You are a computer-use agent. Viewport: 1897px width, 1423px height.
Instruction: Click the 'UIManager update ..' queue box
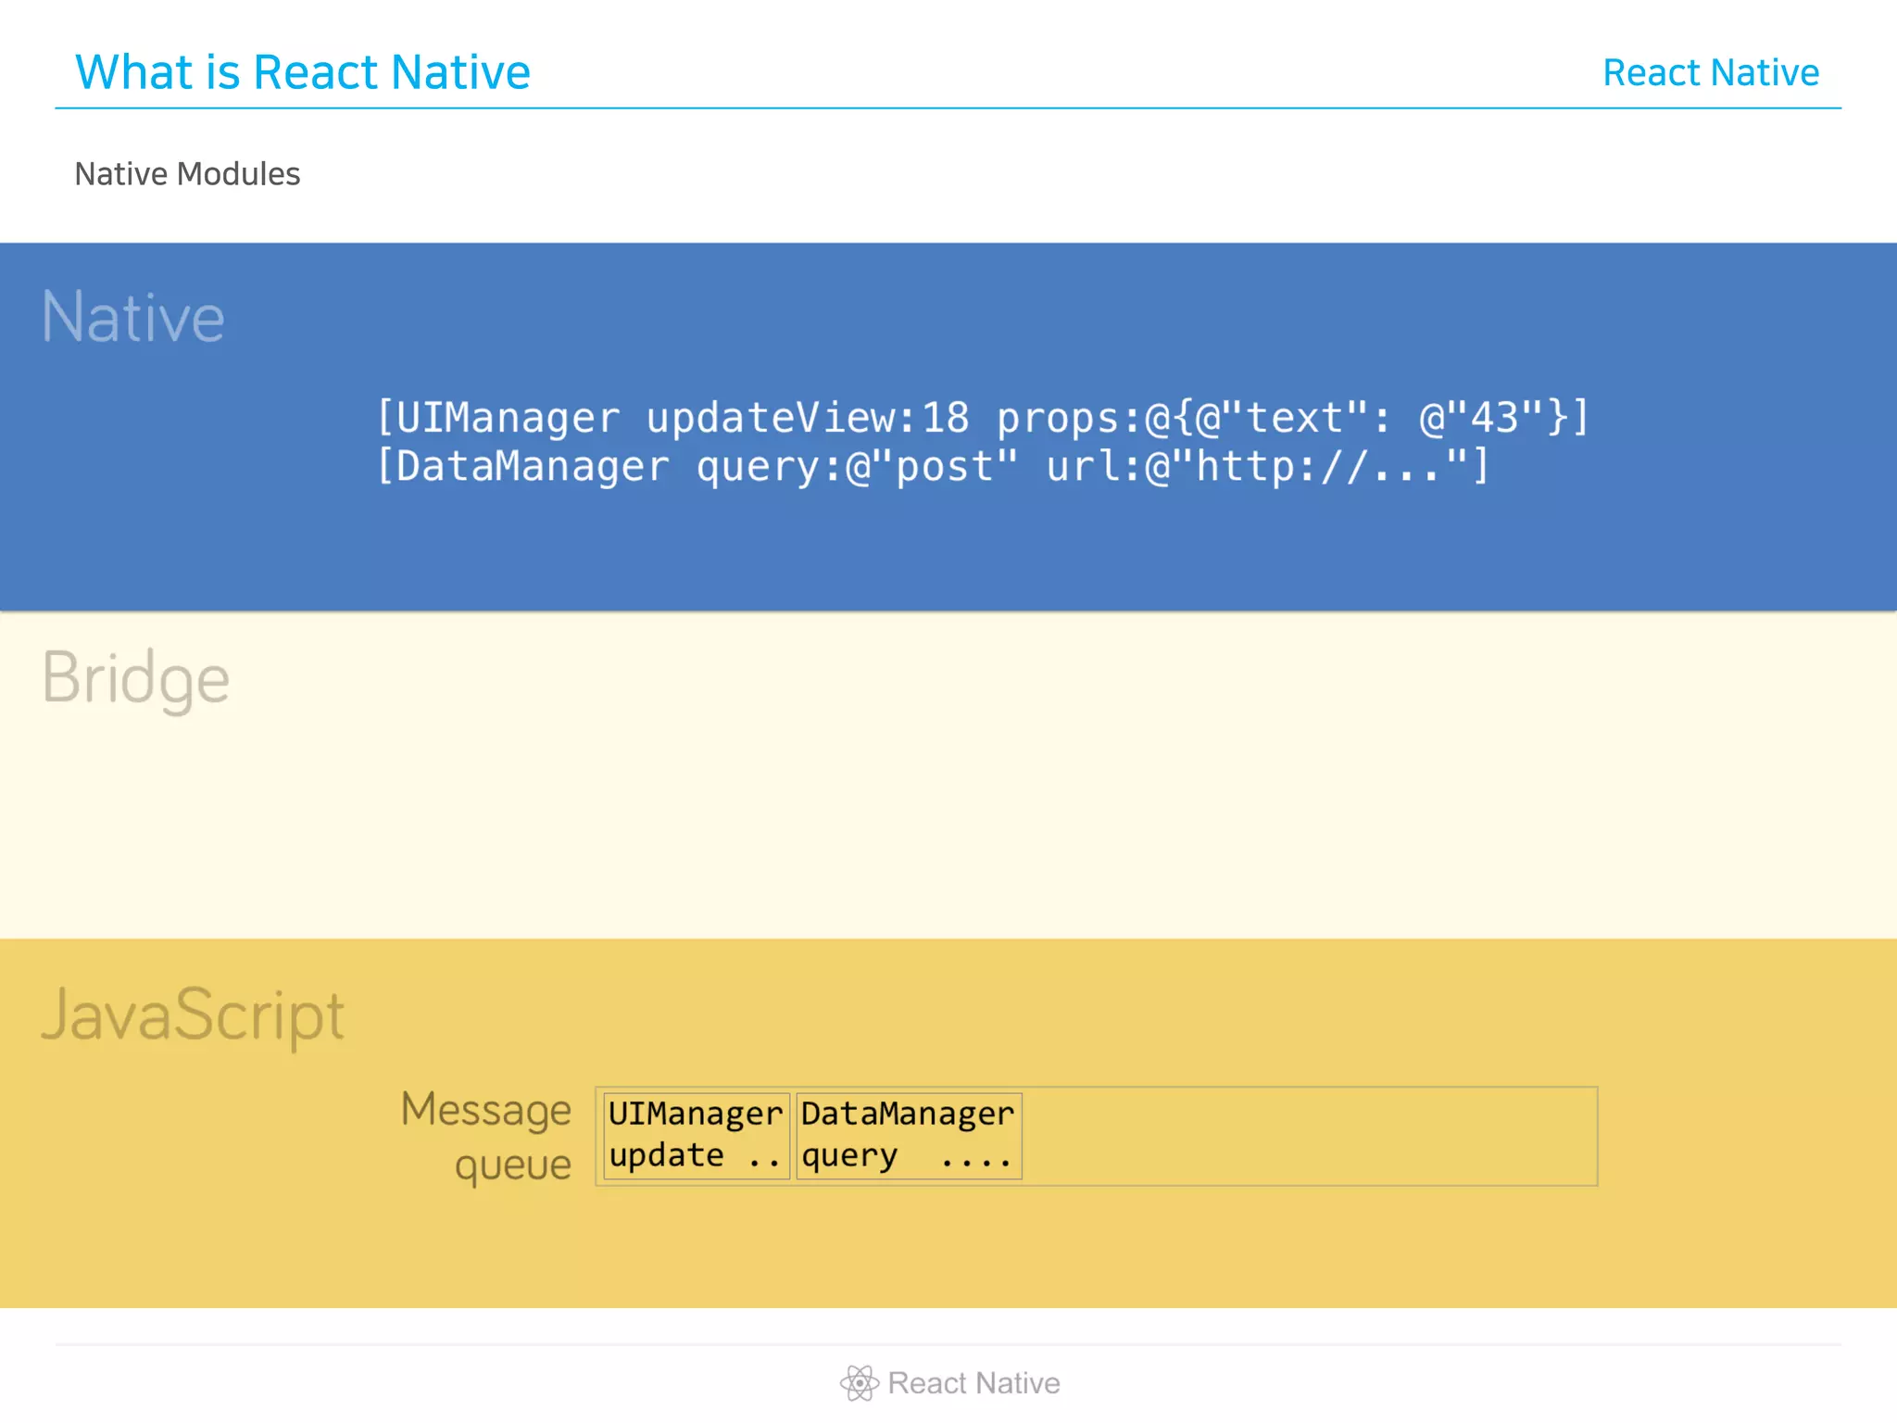coord(696,1136)
